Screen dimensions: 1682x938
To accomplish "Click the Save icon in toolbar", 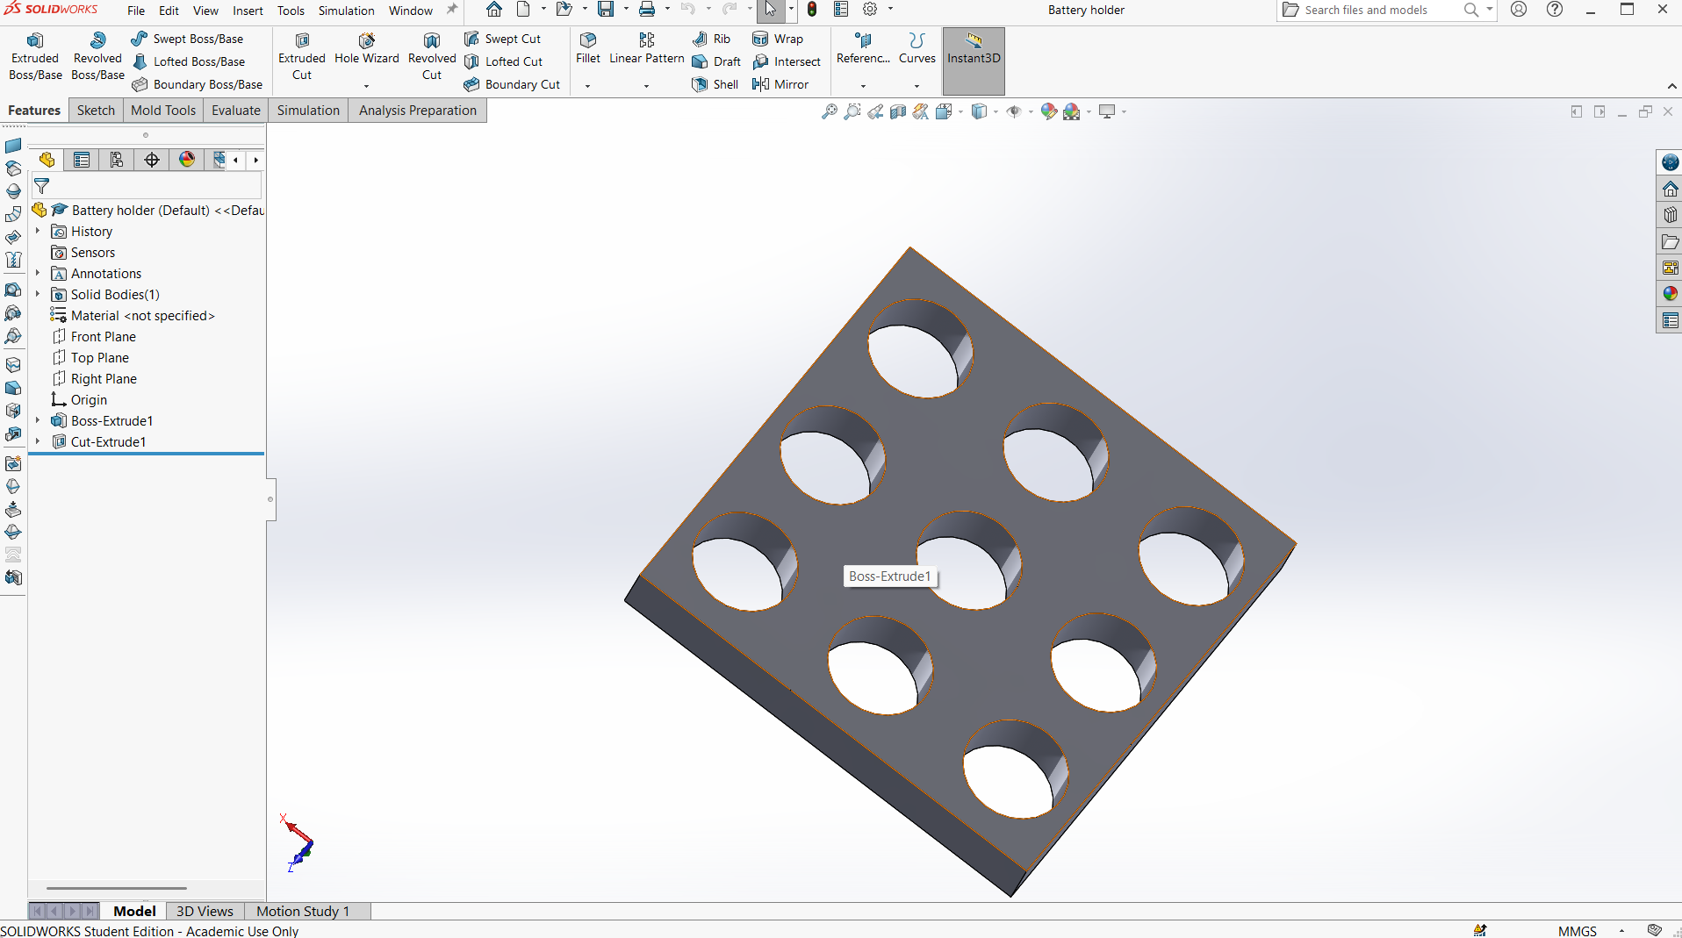I will click(x=606, y=9).
